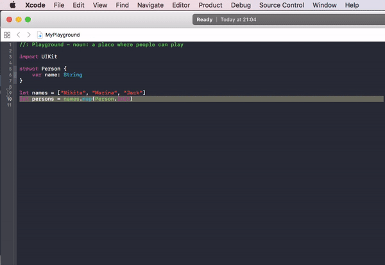
Task: Click 'Person' in the struct declaration
Action: tap(51, 69)
